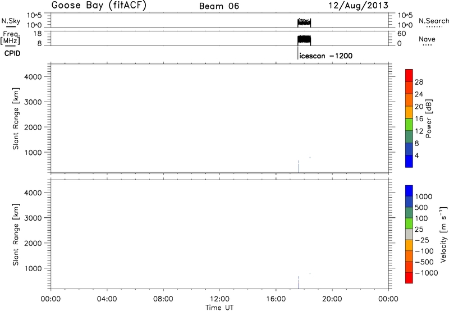Click the 20:00 time axis label

(x=332, y=299)
